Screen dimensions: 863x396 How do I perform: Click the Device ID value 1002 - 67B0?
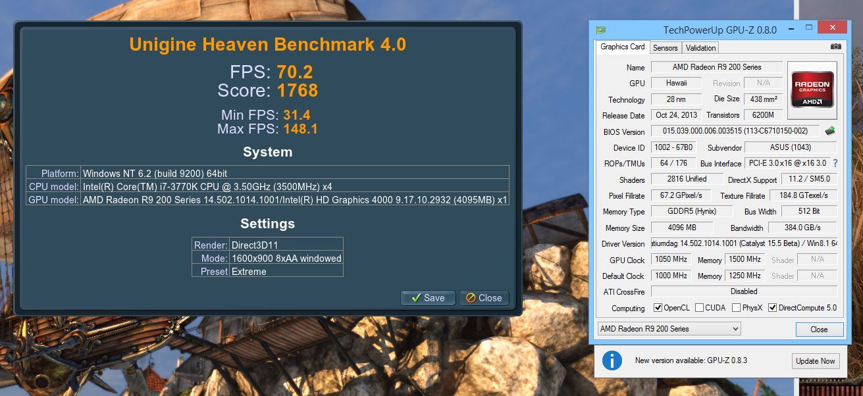pyautogui.click(x=673, y=147)
